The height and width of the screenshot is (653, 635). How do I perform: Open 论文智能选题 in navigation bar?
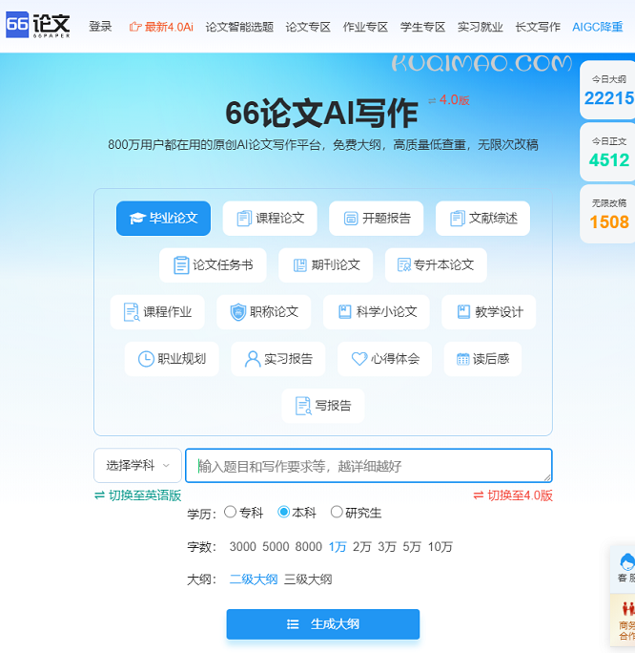239,27
